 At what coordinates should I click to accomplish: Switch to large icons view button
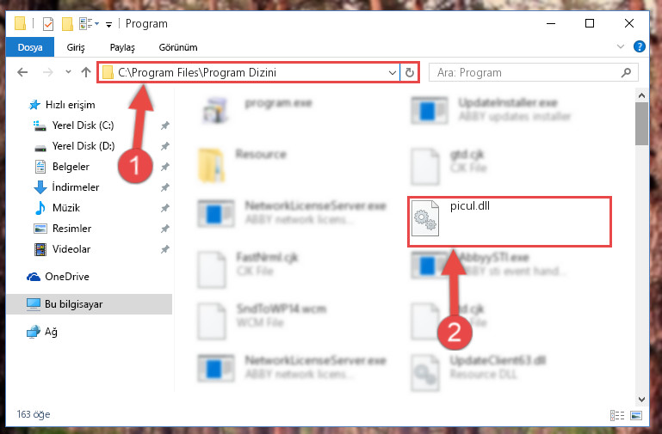tap(636, 415)
